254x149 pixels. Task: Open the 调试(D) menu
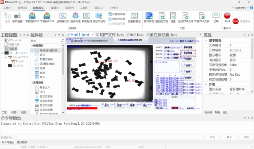coord(99,8)
